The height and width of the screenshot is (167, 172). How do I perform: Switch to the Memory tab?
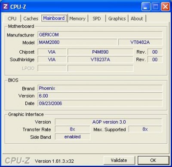tap(77, 18)
